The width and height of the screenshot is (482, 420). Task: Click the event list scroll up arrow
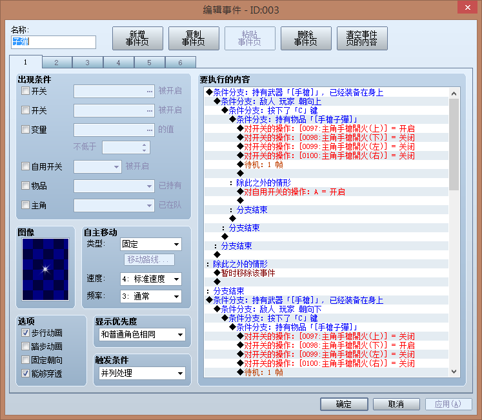[x=454, y=93]
